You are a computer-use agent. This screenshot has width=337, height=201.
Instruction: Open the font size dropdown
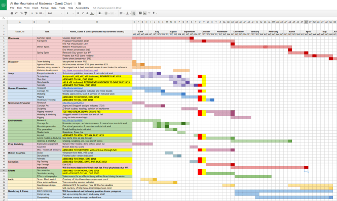[x=70, y=13]
